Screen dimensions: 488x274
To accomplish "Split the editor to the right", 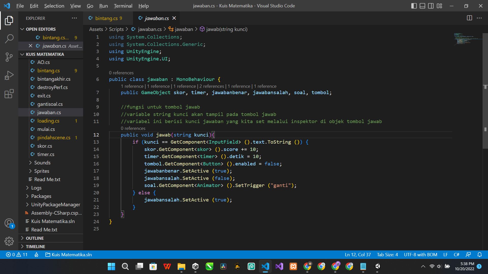I will [x=469, y=18].
